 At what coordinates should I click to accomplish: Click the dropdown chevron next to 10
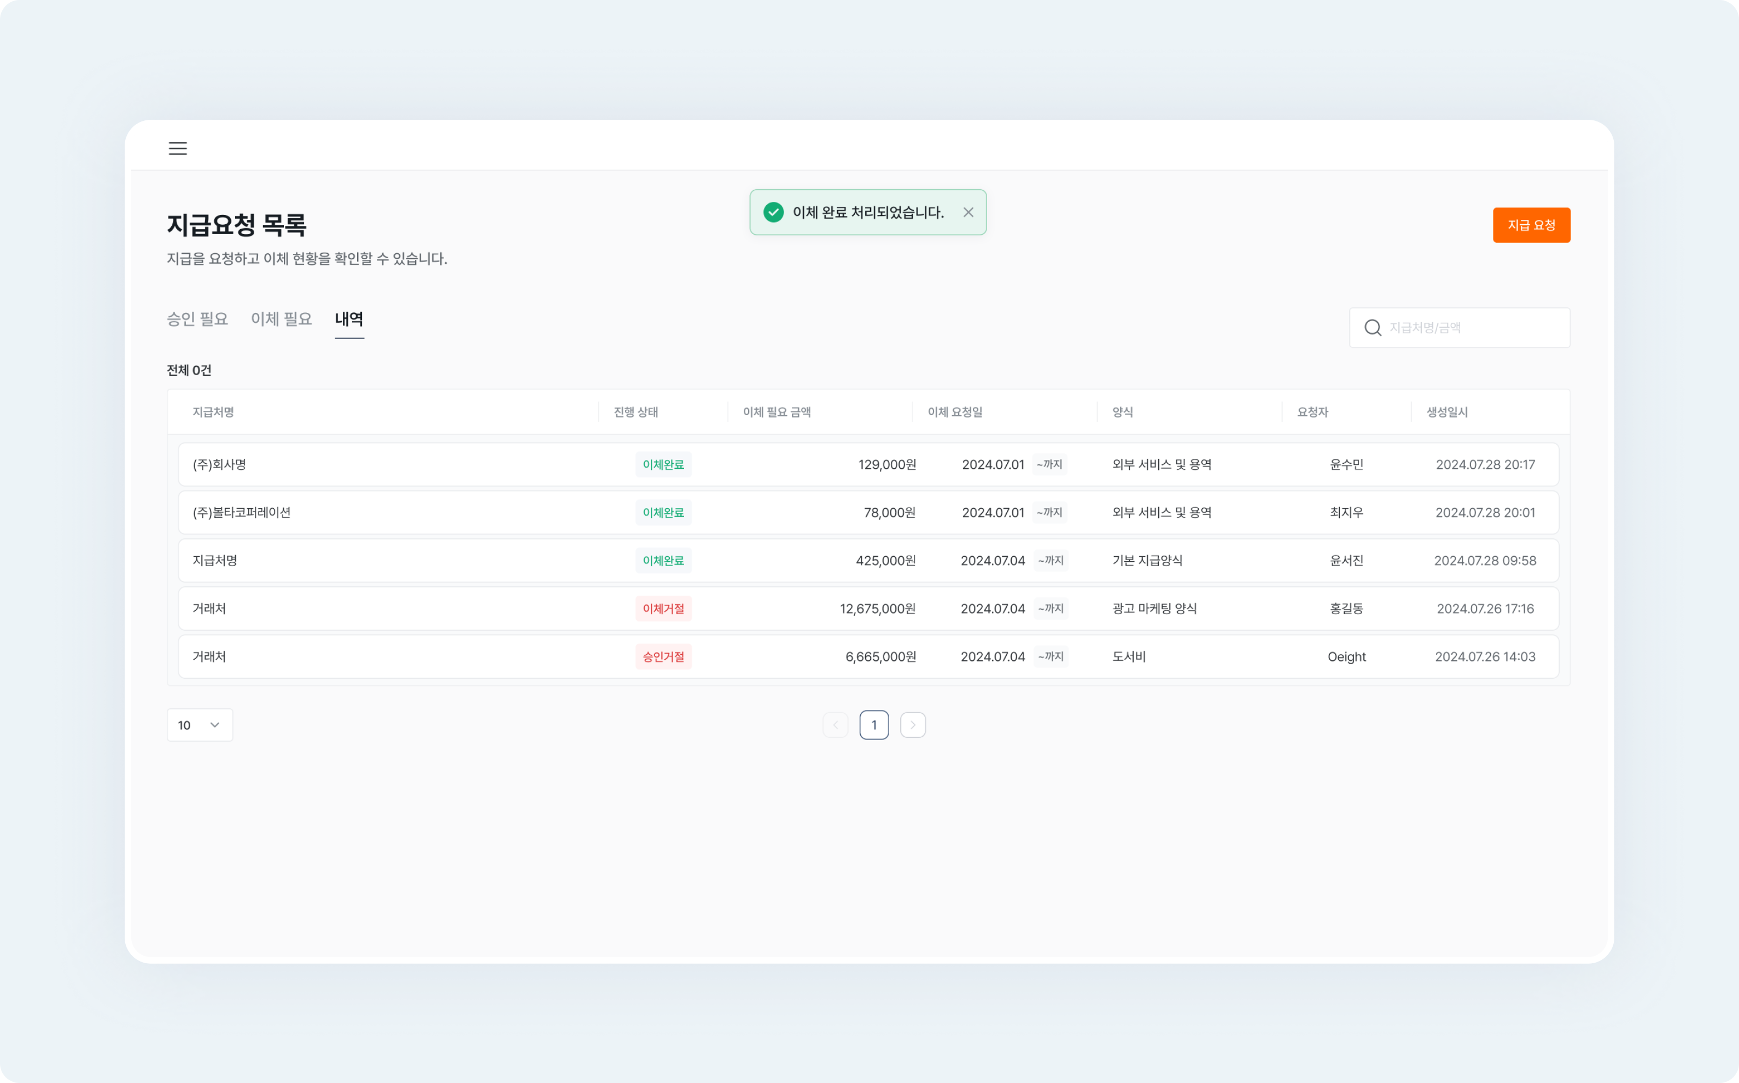(x=215, y=724)
